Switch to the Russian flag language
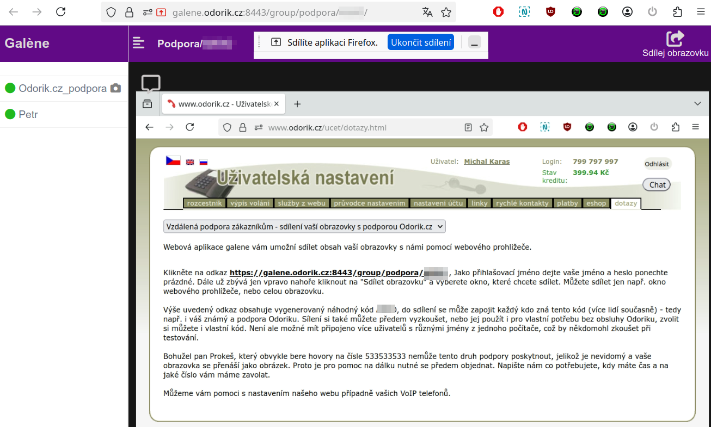 pos(203,162)
